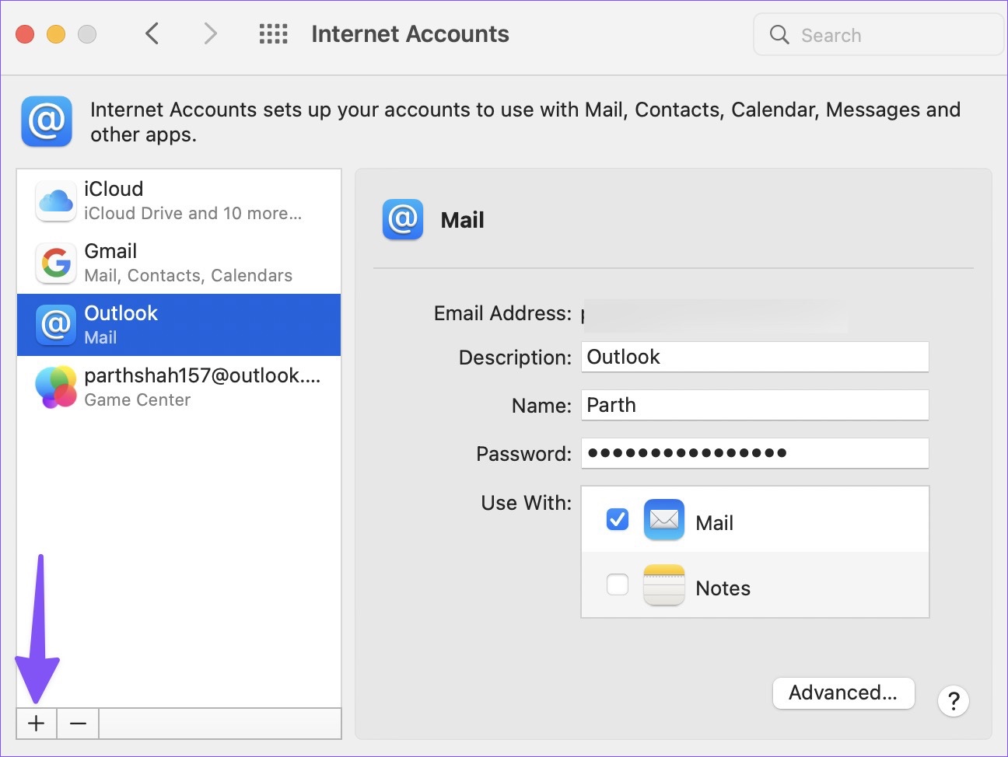Click the Game Center colorful icon
The image size is (1008, 757).
(56, 387)
